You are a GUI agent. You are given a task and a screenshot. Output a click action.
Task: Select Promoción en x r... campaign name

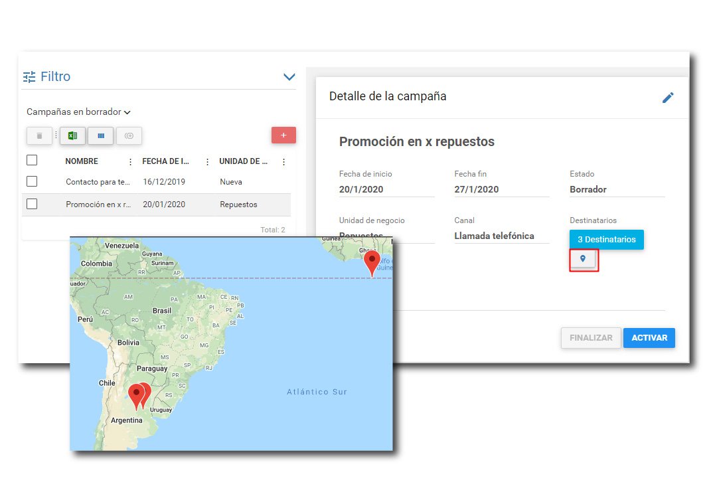[x=98, y=205]
